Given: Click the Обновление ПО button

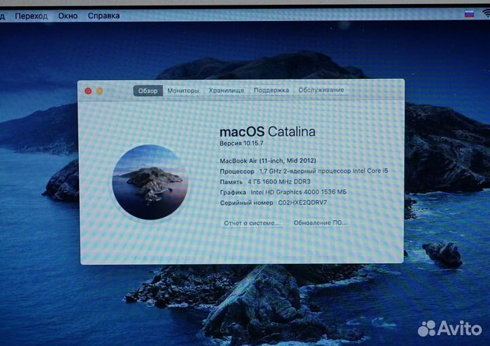Looking at the screenshot, I should tap(320, 223).
